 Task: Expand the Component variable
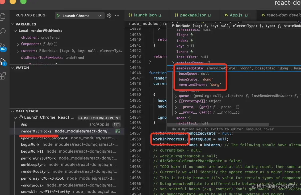18,44
